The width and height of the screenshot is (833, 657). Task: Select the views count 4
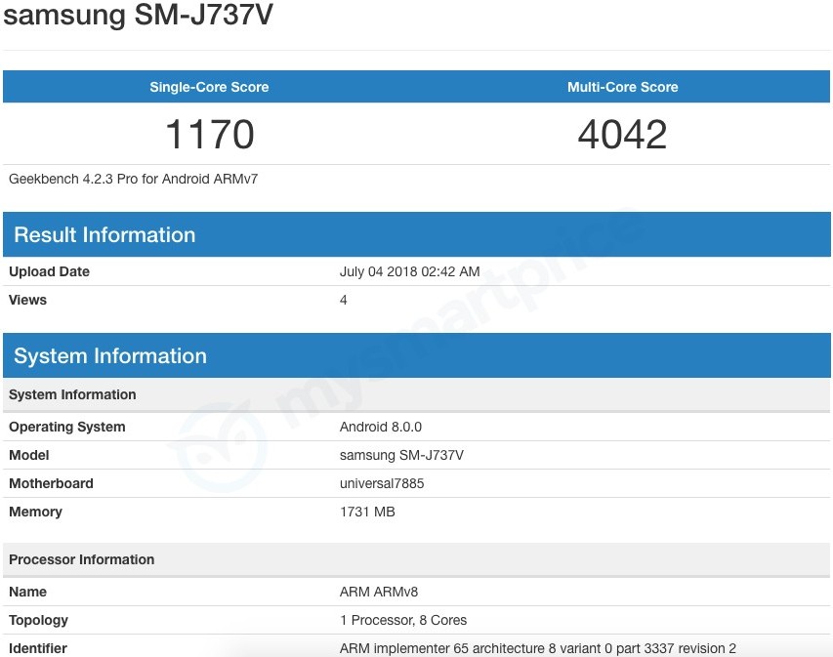(343, 300)
